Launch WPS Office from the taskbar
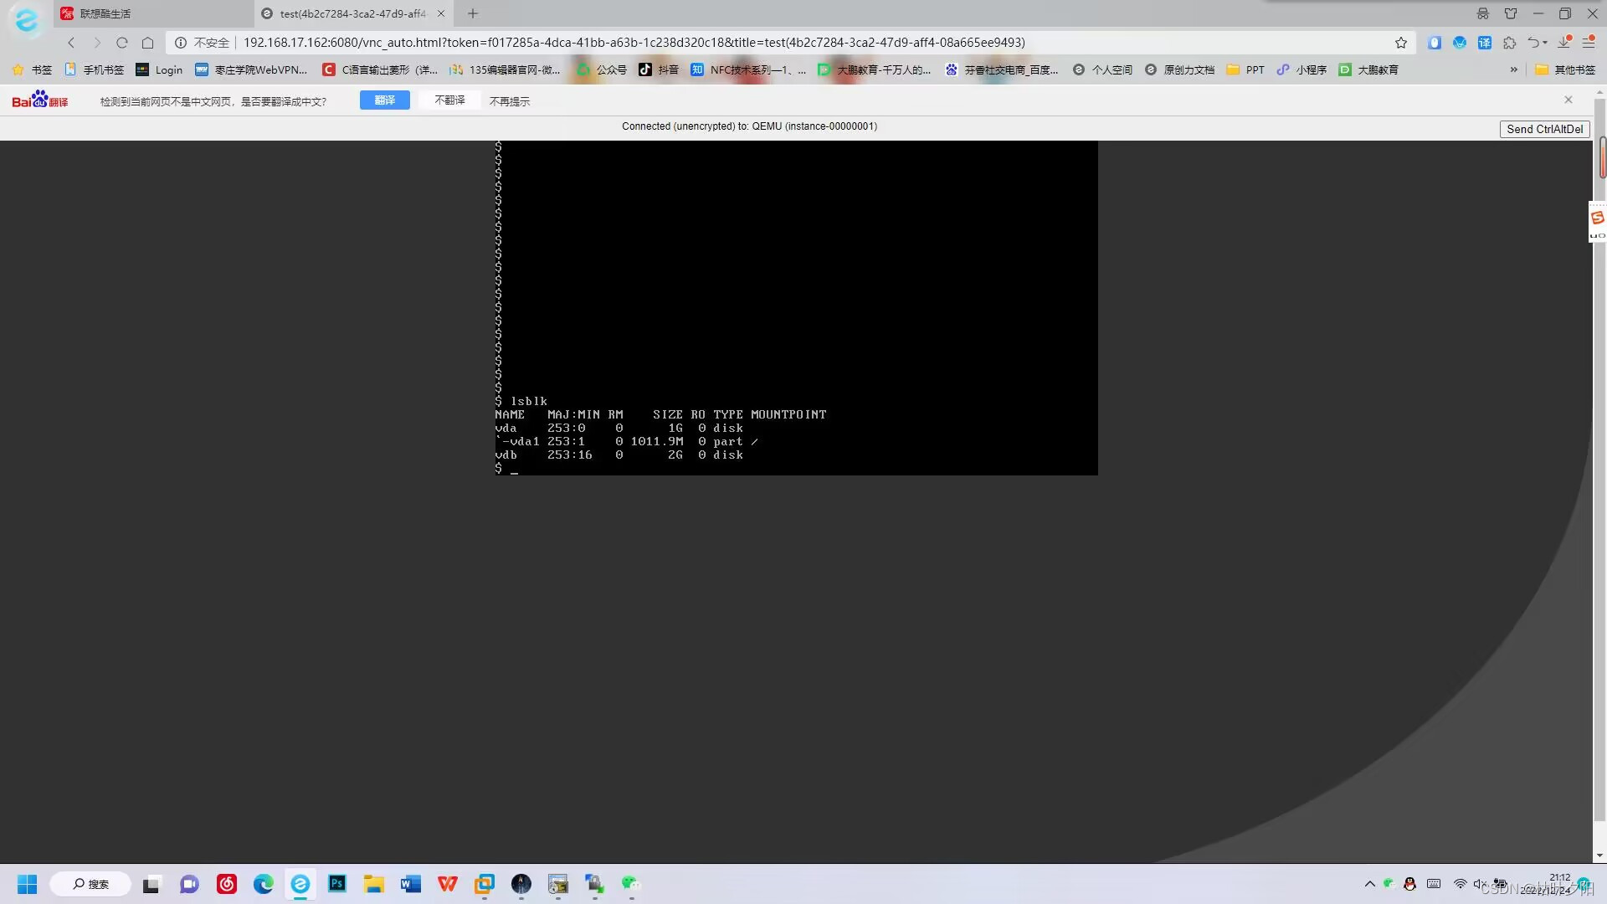Viewport: 1607px width, 904px height. [x=448, y=884]
